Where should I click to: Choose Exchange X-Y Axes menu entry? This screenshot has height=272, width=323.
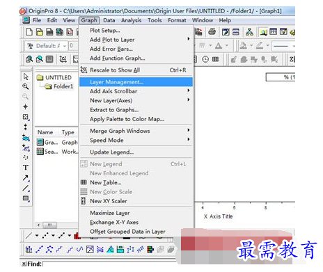(136, 222)
